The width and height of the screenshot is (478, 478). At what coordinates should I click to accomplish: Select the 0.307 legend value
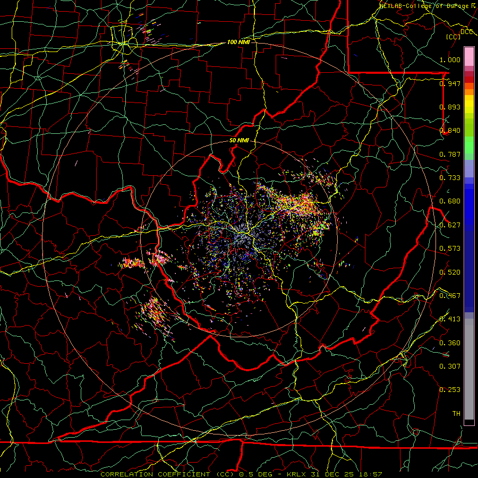(450, 366)
